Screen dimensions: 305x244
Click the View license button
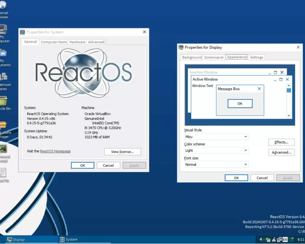tap(122, 152)
